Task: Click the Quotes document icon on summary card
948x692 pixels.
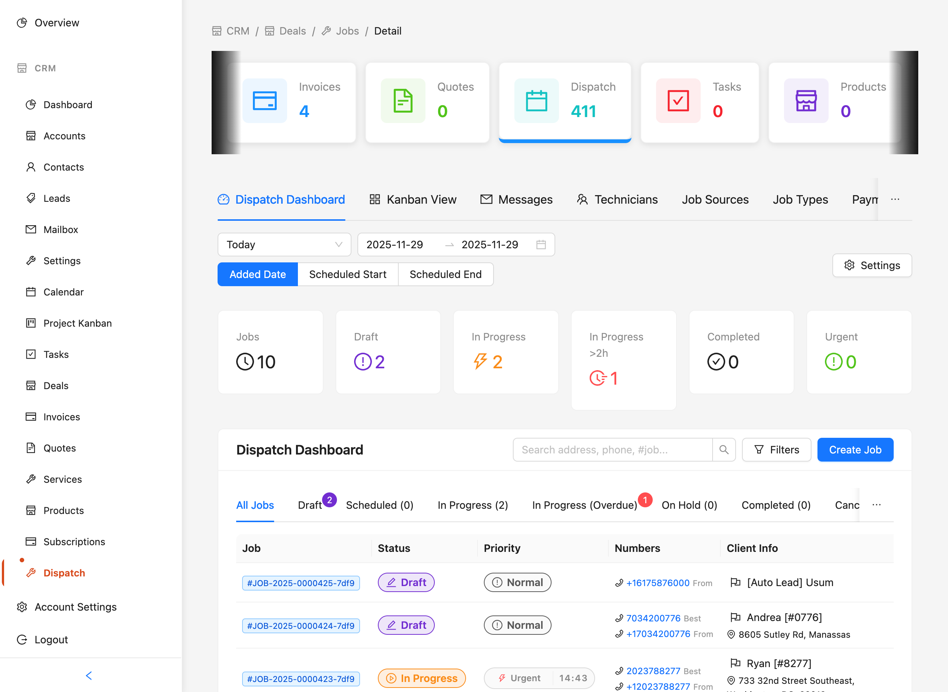Action: point(403,101)
